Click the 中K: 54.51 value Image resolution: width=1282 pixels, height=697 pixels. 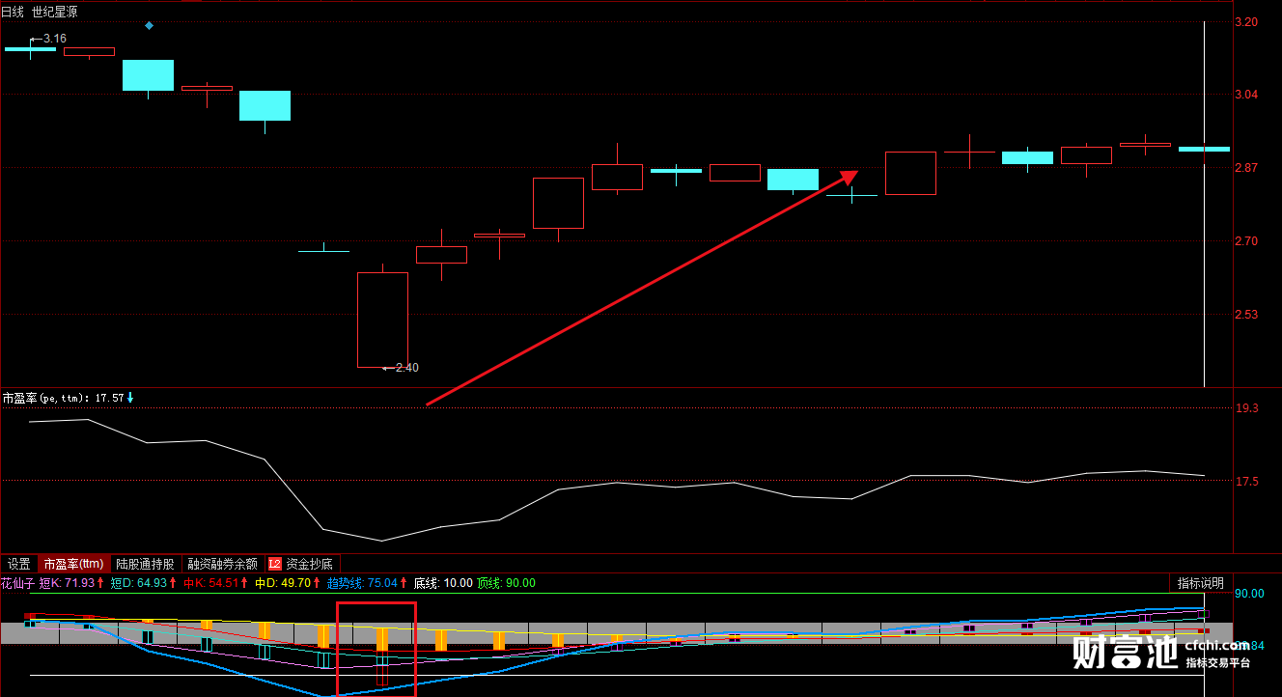(211, 583)
